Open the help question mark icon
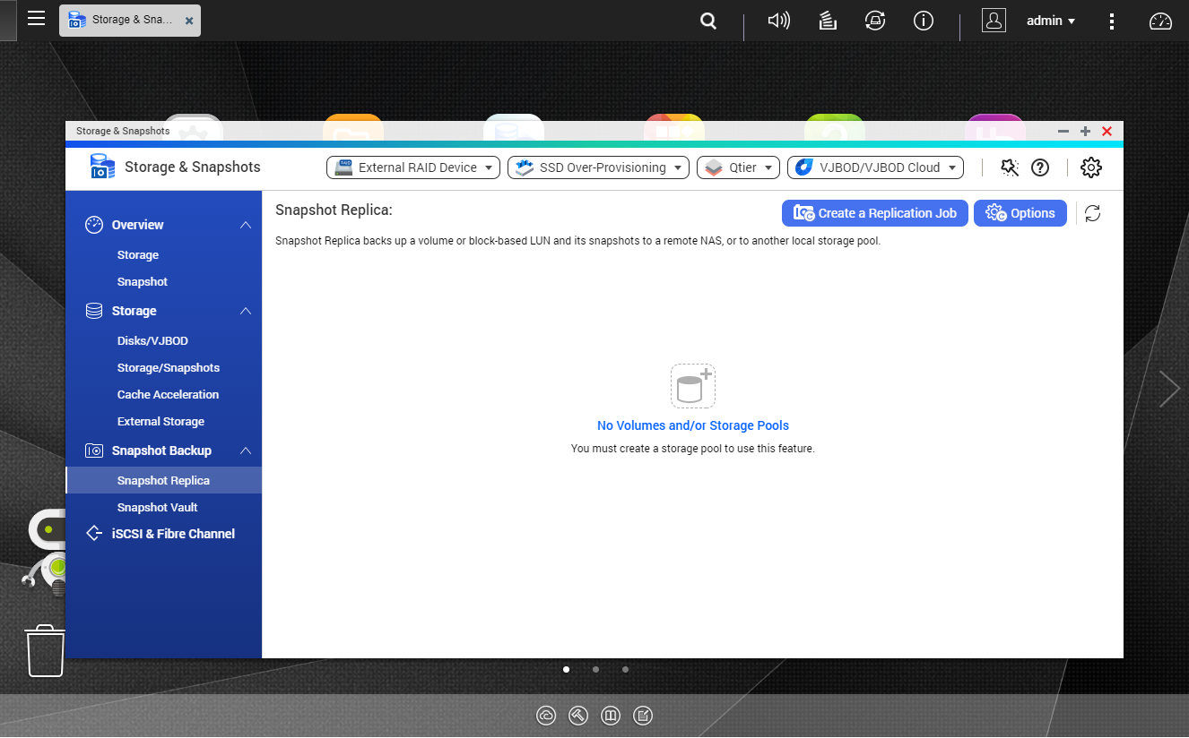 click(x=1040, y=167)
